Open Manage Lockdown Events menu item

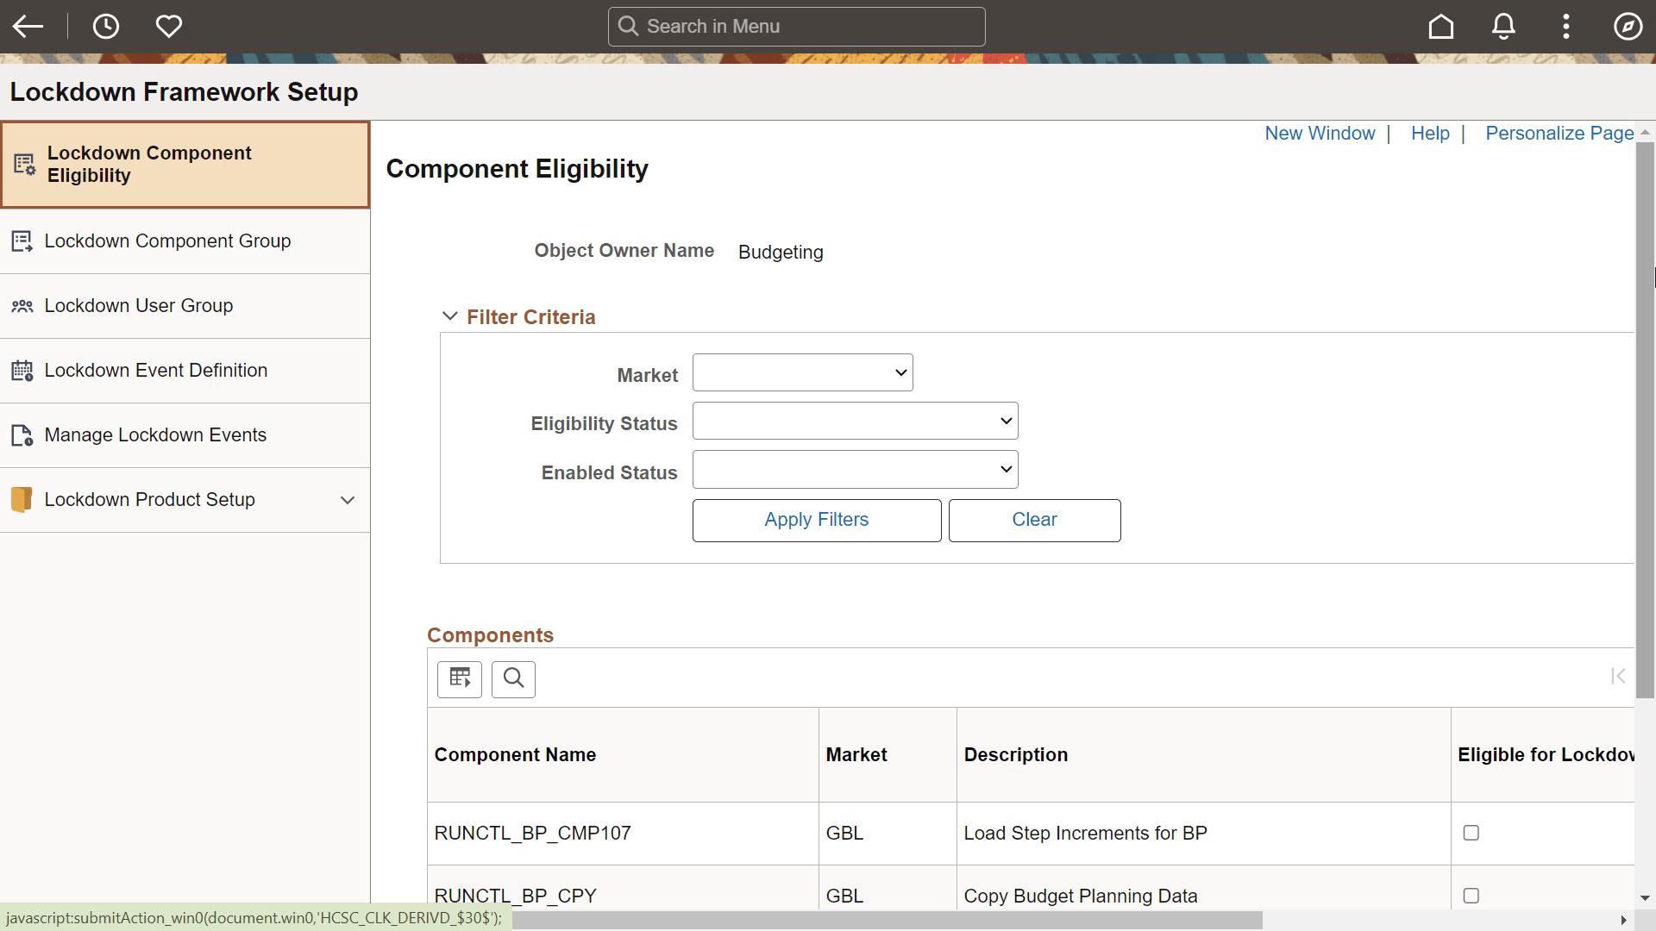click(x=185, y=435)
